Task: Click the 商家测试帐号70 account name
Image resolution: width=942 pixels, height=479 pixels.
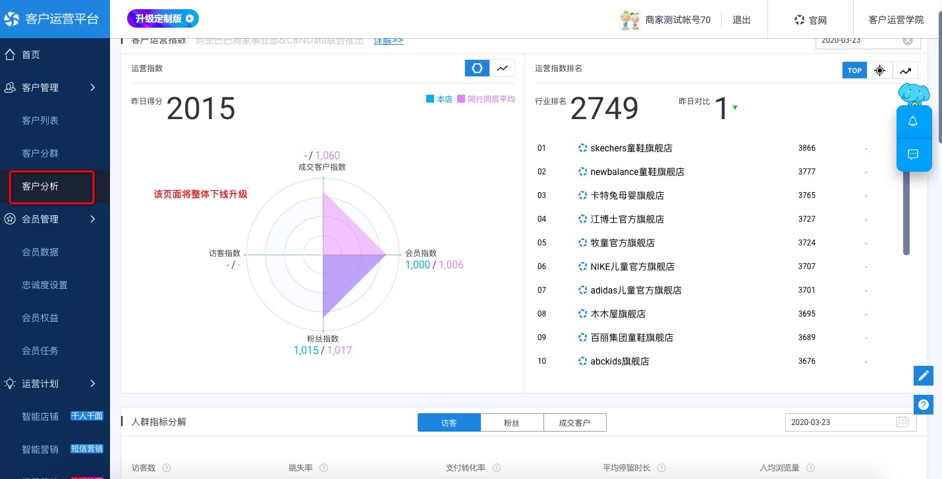Action: [678, 20]
